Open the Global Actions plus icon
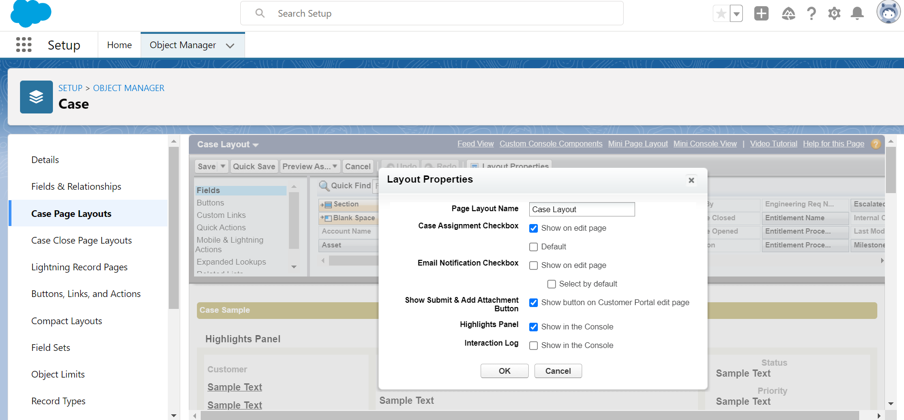Viewport: 904px width, 420px height. pyautogui.click(x=761, y=13)
